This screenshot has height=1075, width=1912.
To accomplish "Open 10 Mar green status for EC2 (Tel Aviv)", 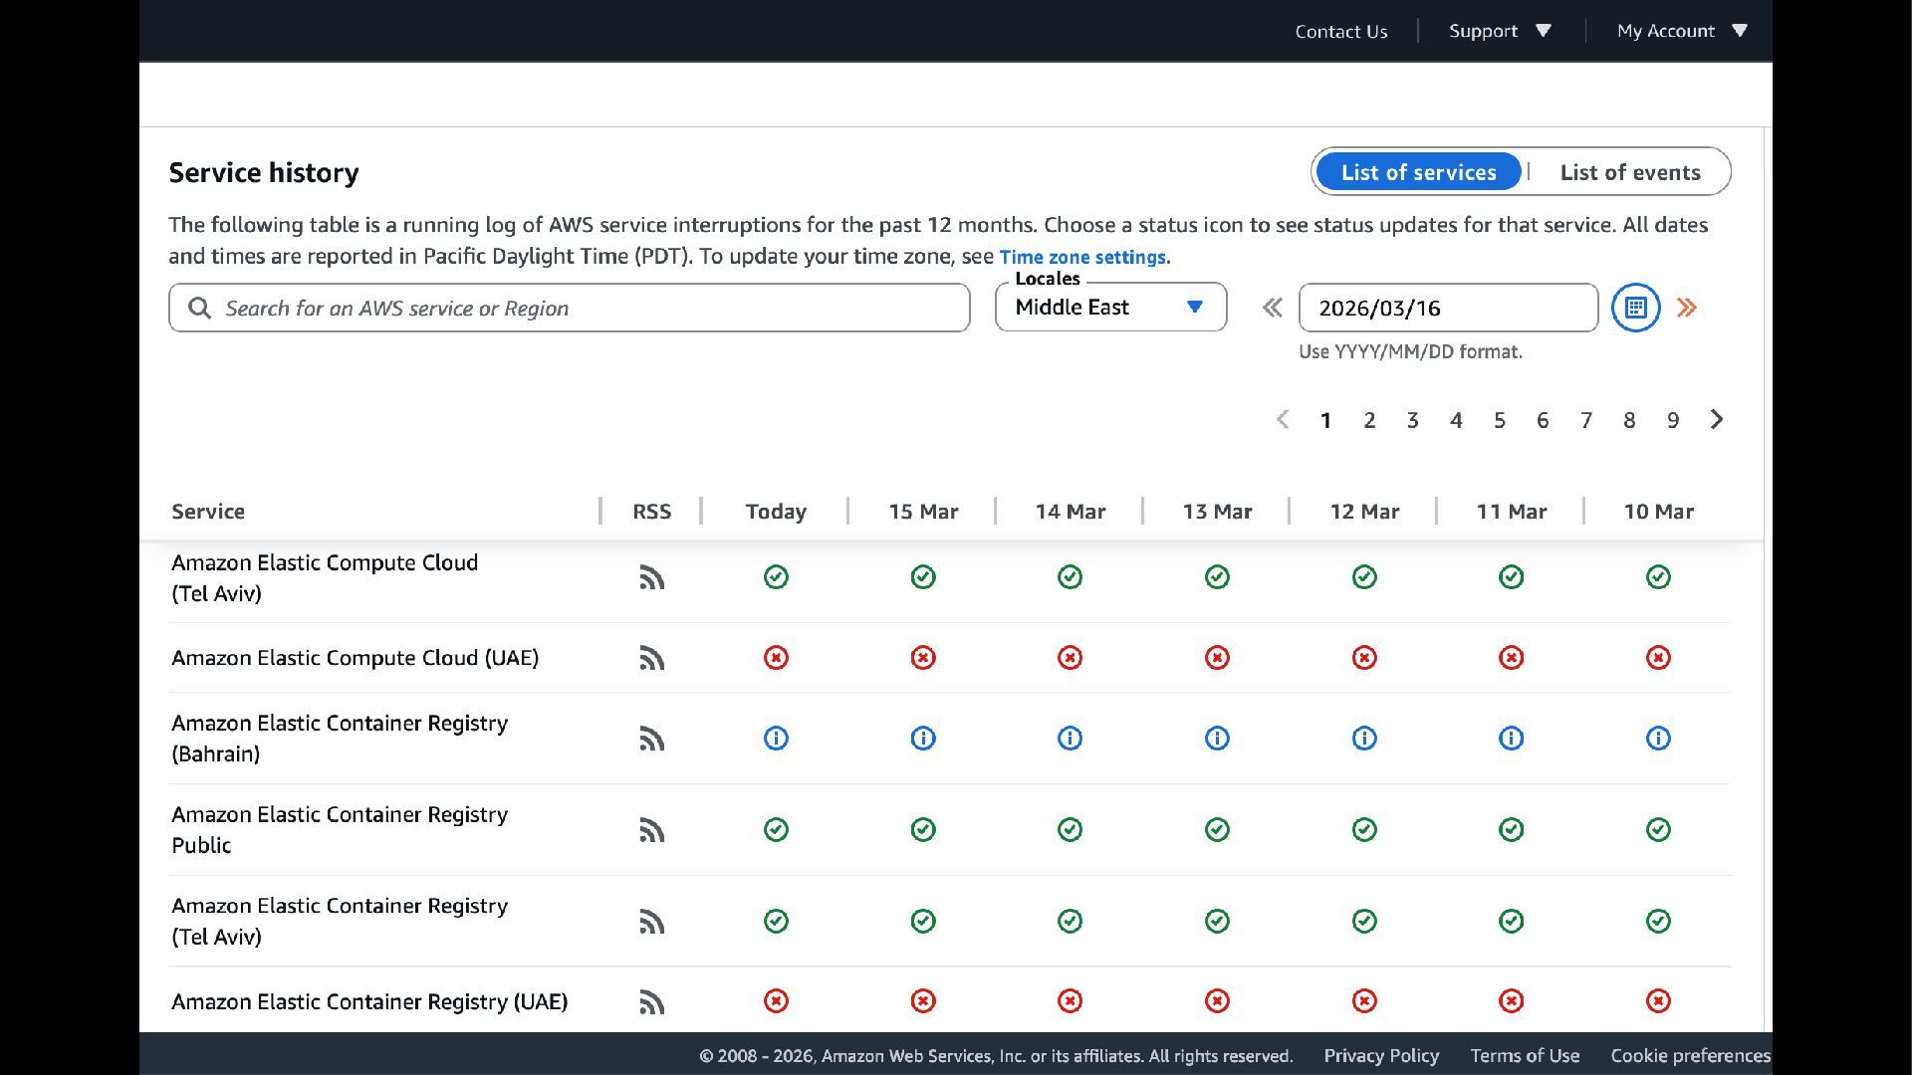I will [x=1658, y=577].
